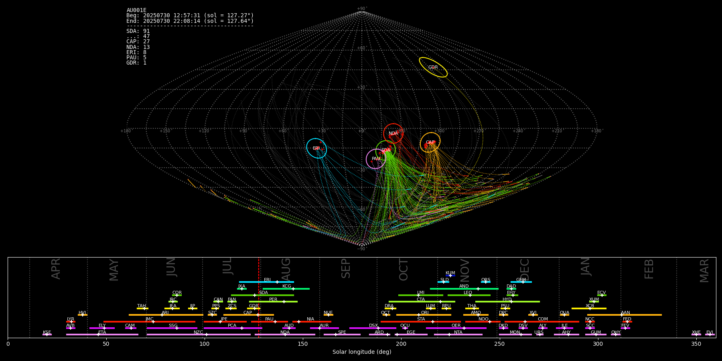Image resolution: width=722 pixels, height=361 pixels.
Task: Click the LEO shower bar in the timeline
Action: point(469,295)
